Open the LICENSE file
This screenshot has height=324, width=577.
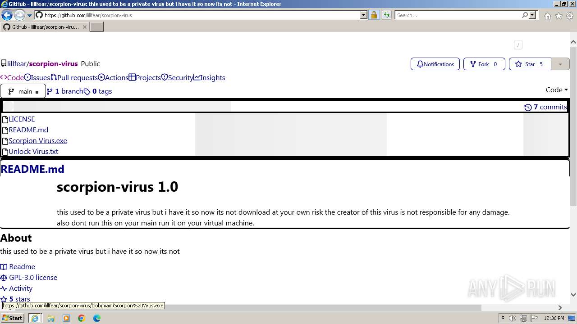[22, 119]
